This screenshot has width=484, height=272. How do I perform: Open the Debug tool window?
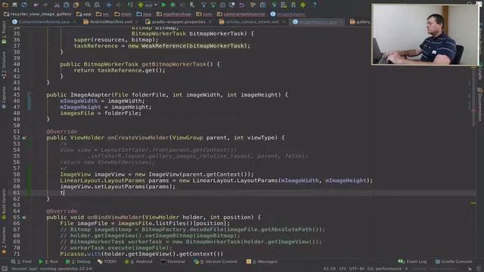(x=78, y=261)
